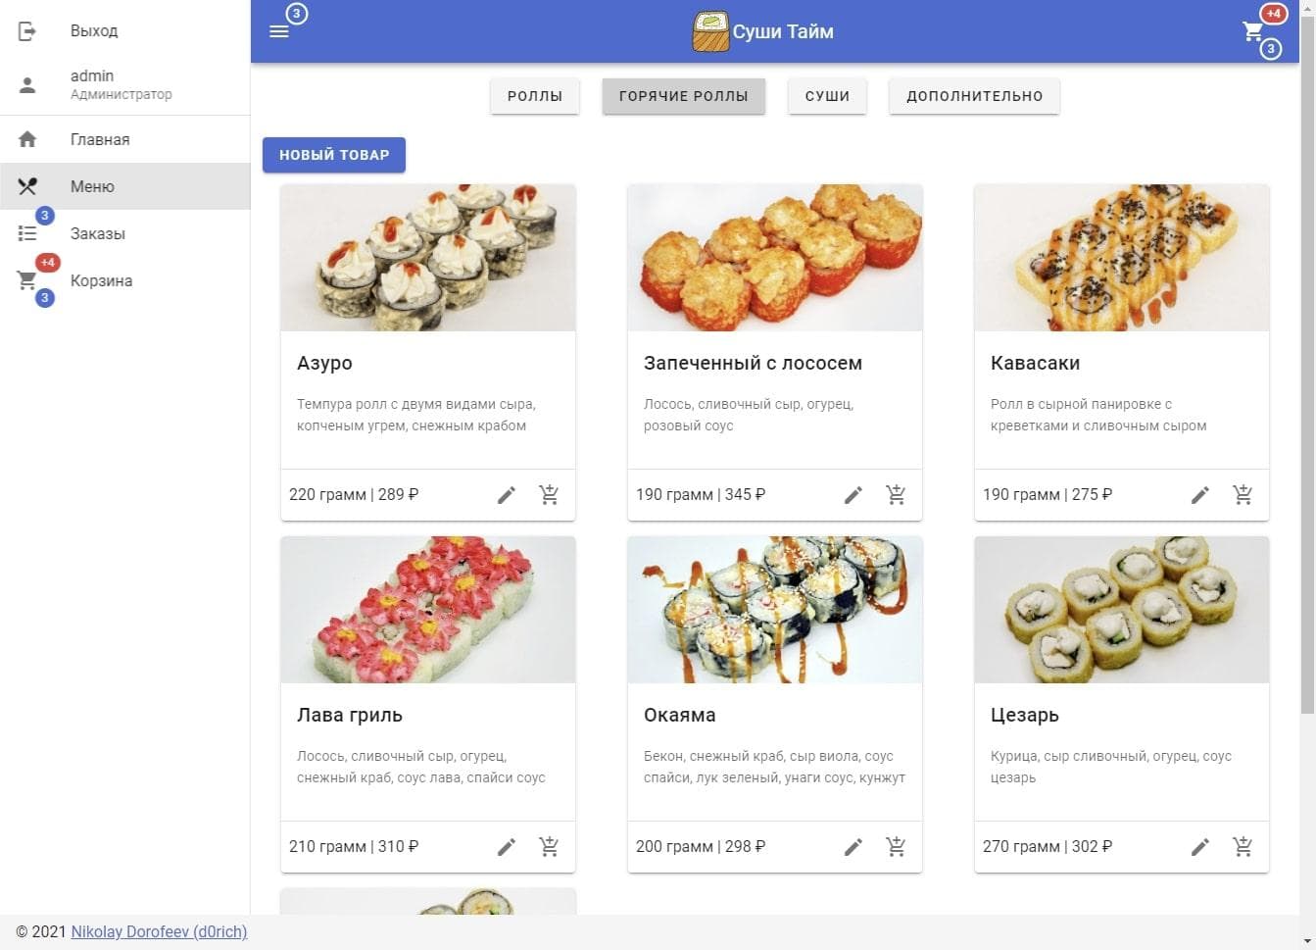Viewport: 1316px width, 950px height.
Task: Click the Суши Тайм logo icon
Action: (x=710, y=31)
